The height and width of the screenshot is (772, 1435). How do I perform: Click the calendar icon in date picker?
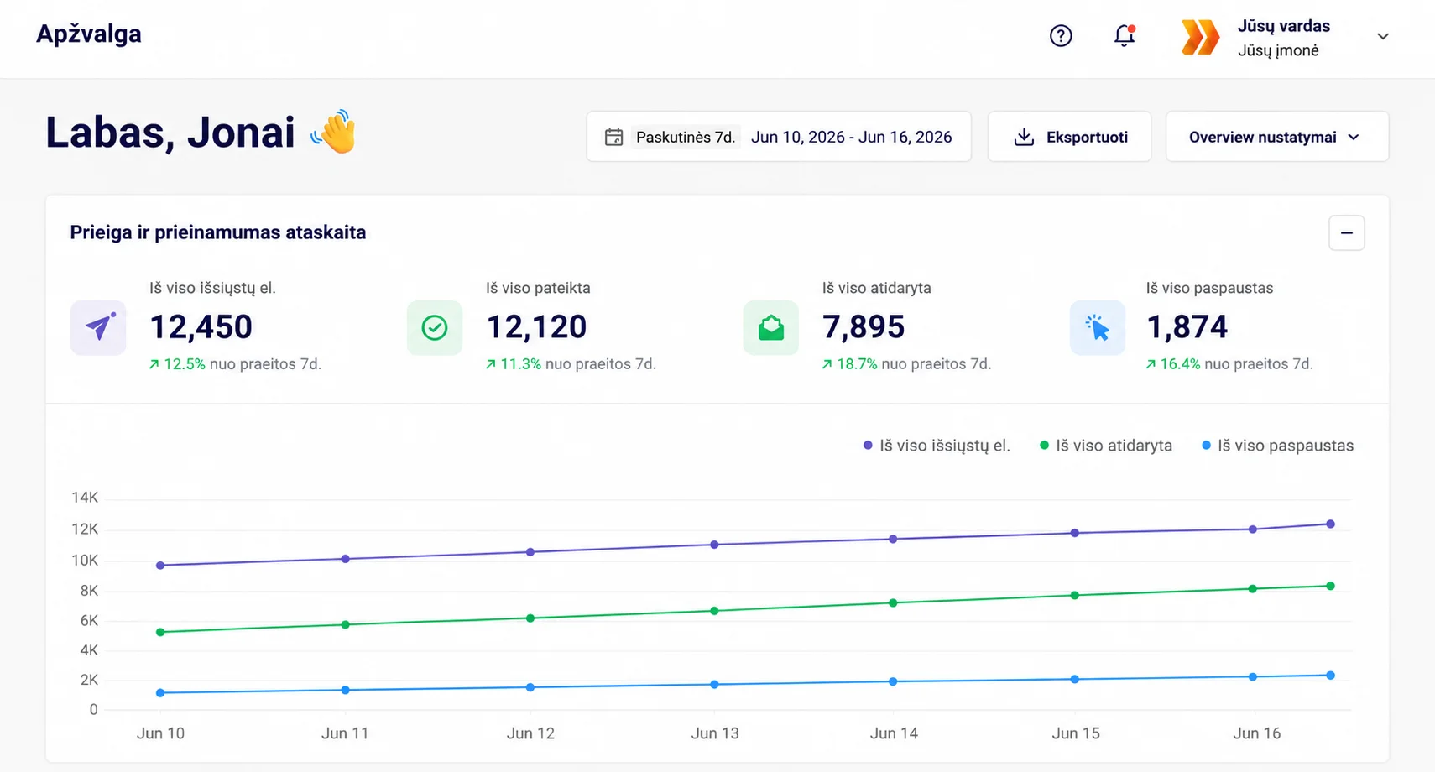[x=613, y=137]
